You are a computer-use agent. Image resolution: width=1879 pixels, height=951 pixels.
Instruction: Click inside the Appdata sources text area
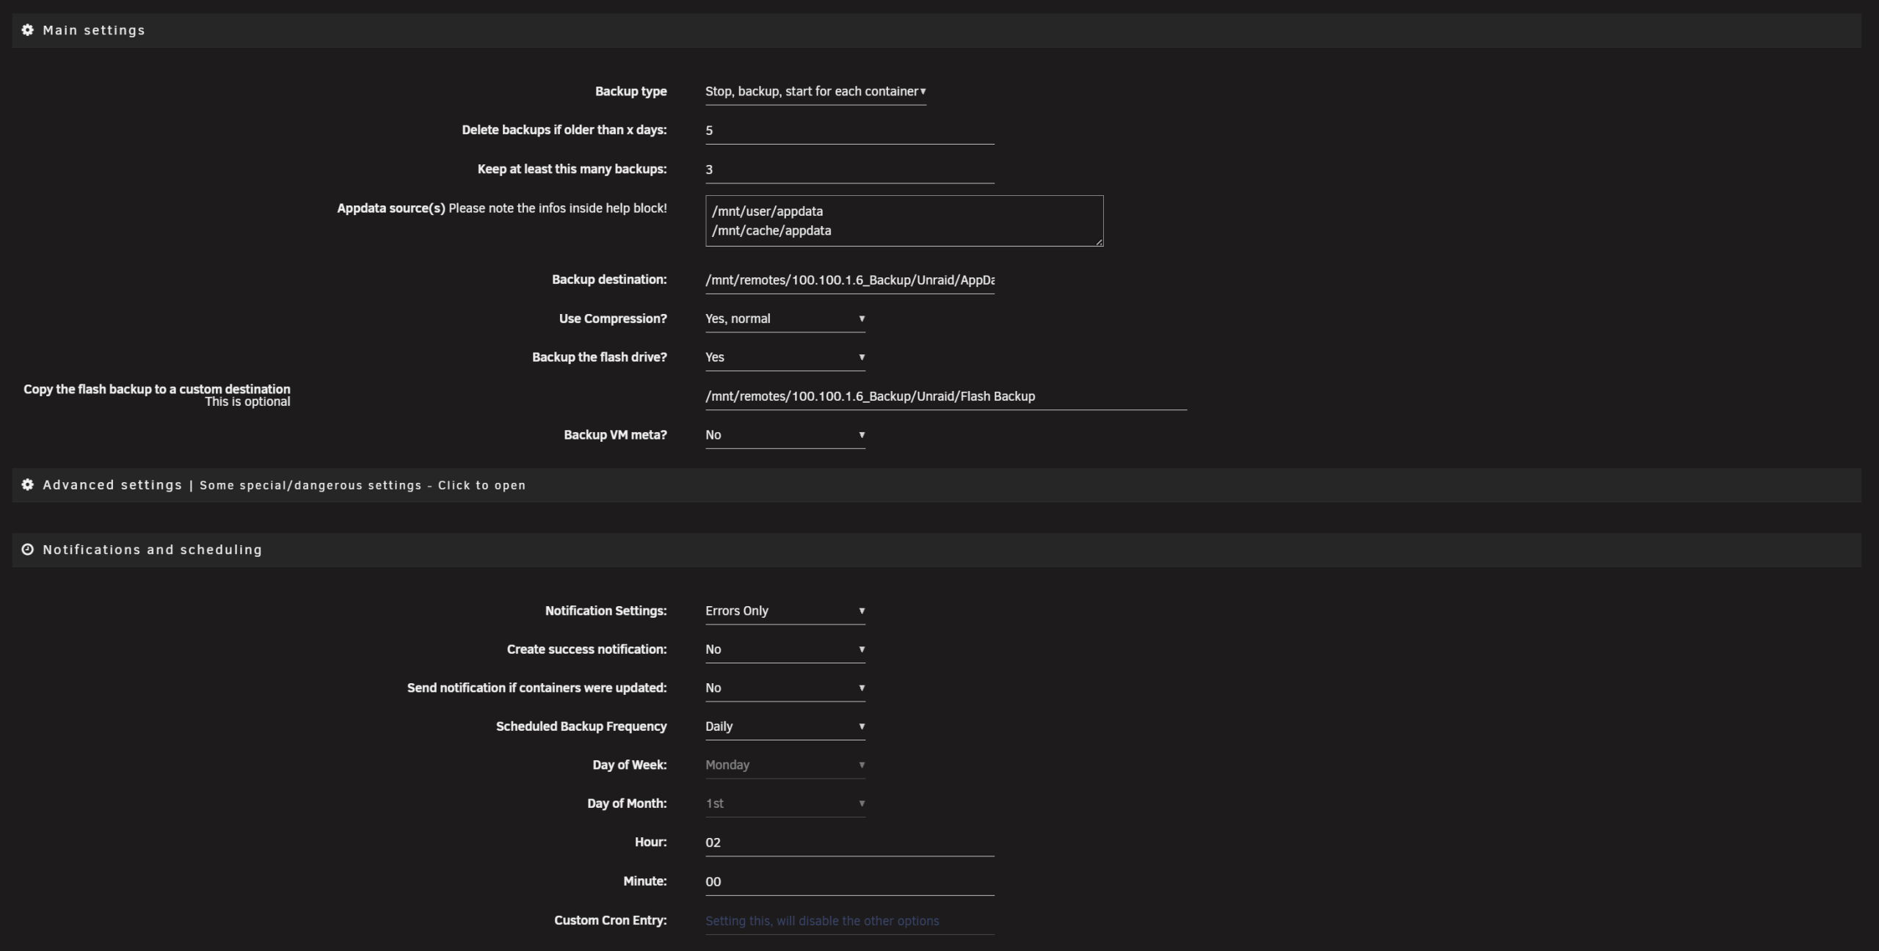[904, 221]
